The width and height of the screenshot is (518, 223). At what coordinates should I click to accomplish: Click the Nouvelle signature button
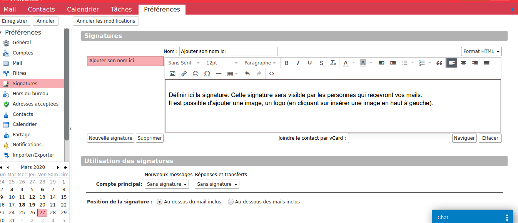(110, 138)
